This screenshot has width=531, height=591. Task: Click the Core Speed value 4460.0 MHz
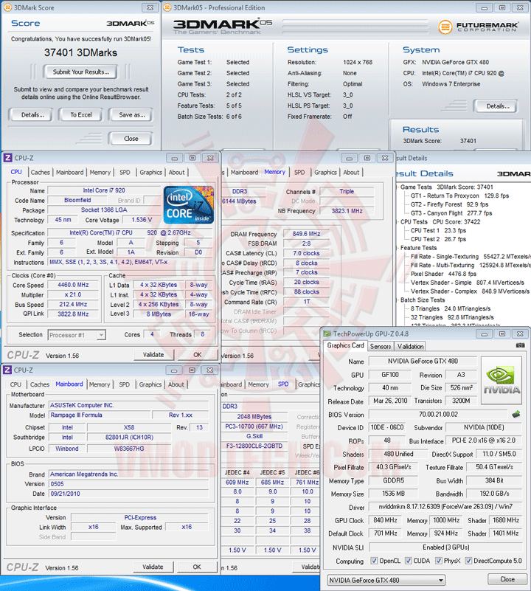73,285
